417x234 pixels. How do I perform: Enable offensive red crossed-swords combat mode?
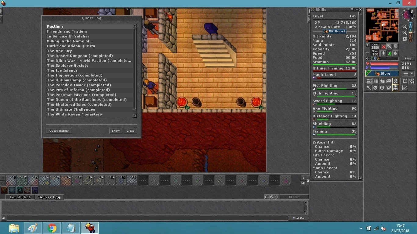384,46
